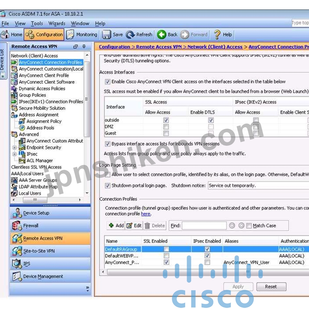This screenshot has height=309, width=309.
Task: Open the Wizards menu
Action: 57,24
